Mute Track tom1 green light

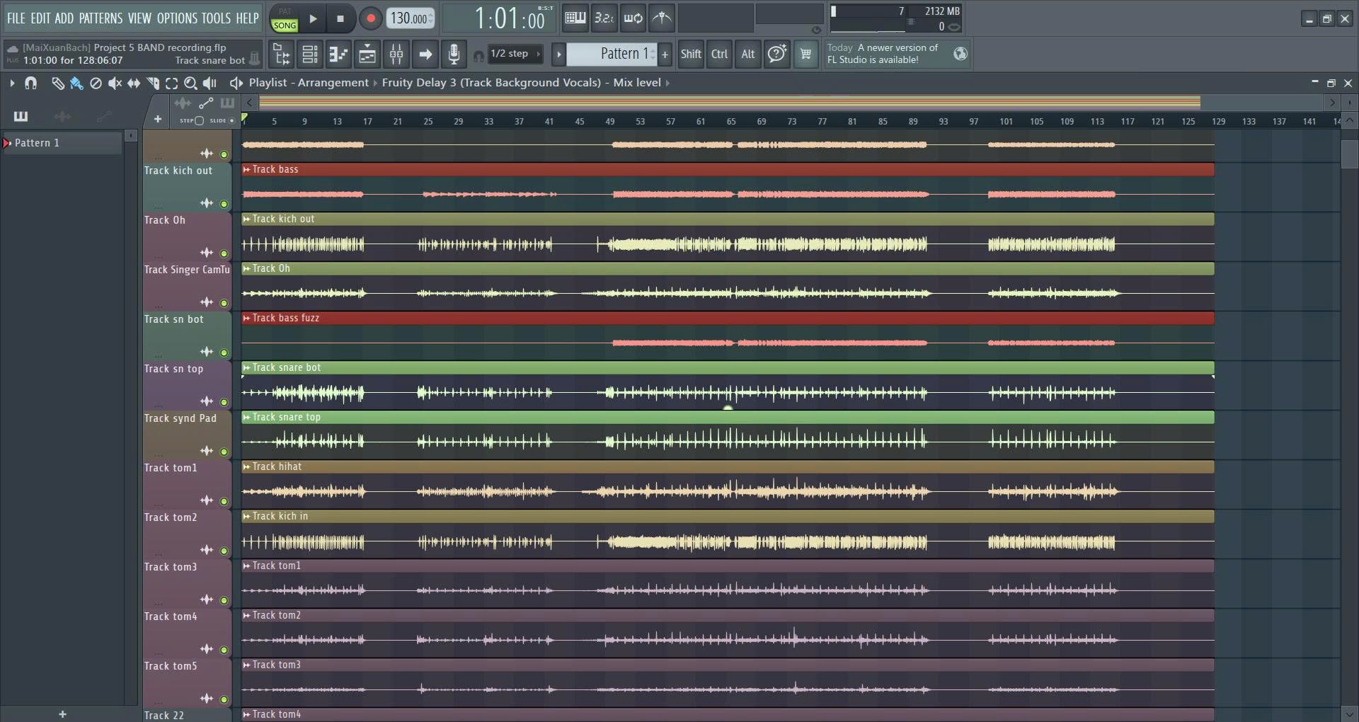click(224, 501)
